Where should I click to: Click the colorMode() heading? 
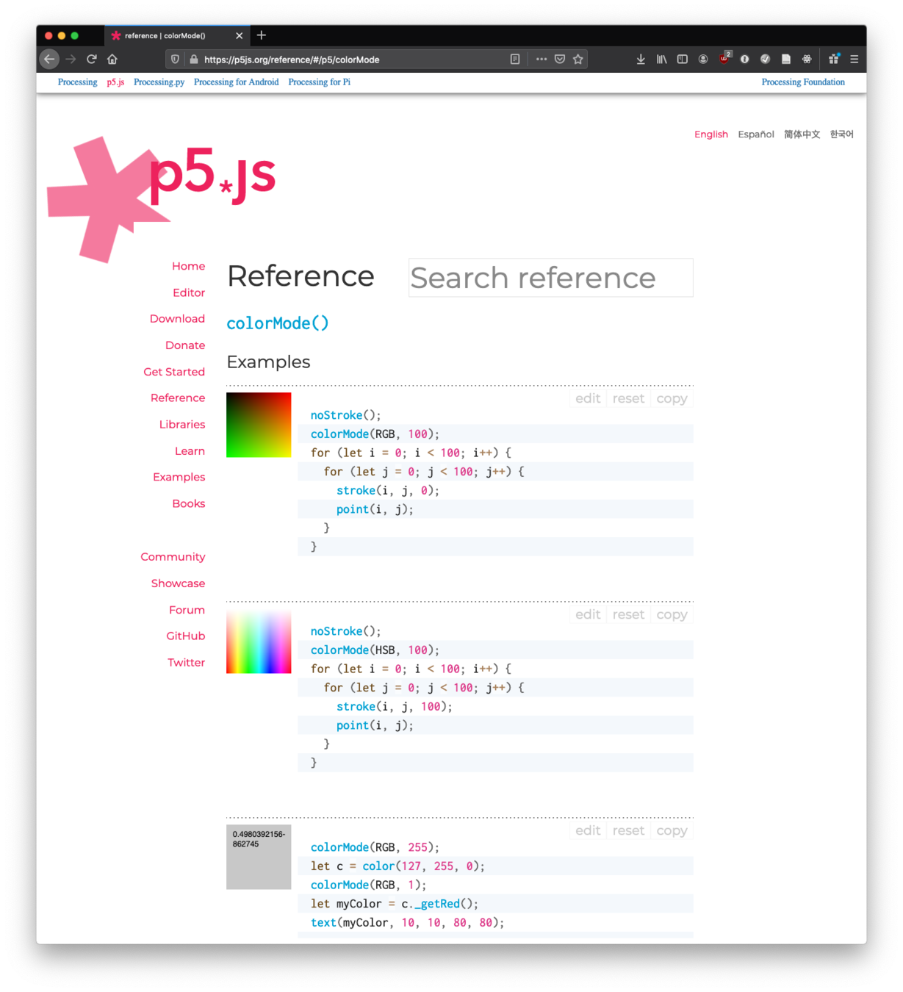[x=278, y=323]
